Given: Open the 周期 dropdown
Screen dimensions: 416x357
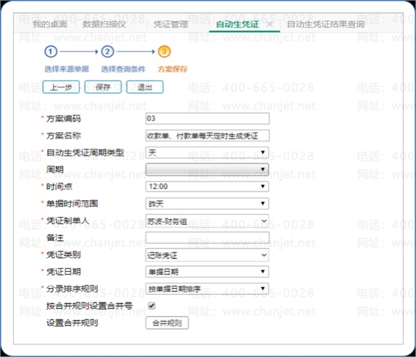Looking at the screenshot, I should (x=207, y=169).
